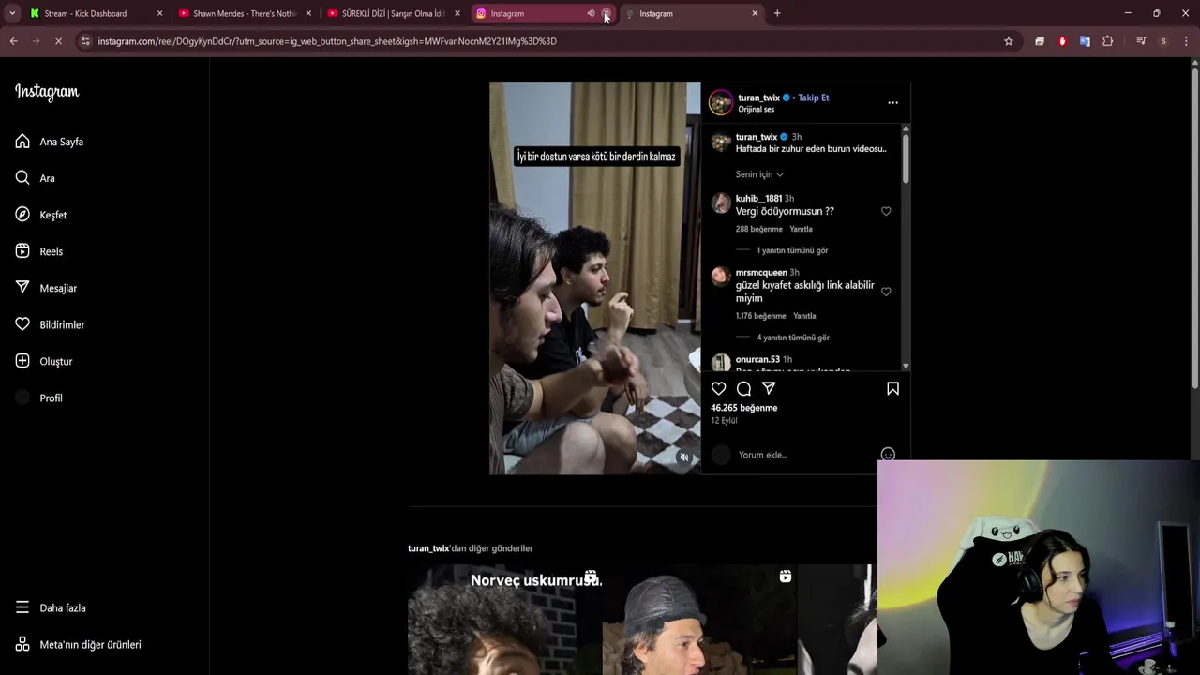This screenshot has height=675, width=1200.
Task: View 1.176 beğenme likes on comment
Action: pos(761,316)
